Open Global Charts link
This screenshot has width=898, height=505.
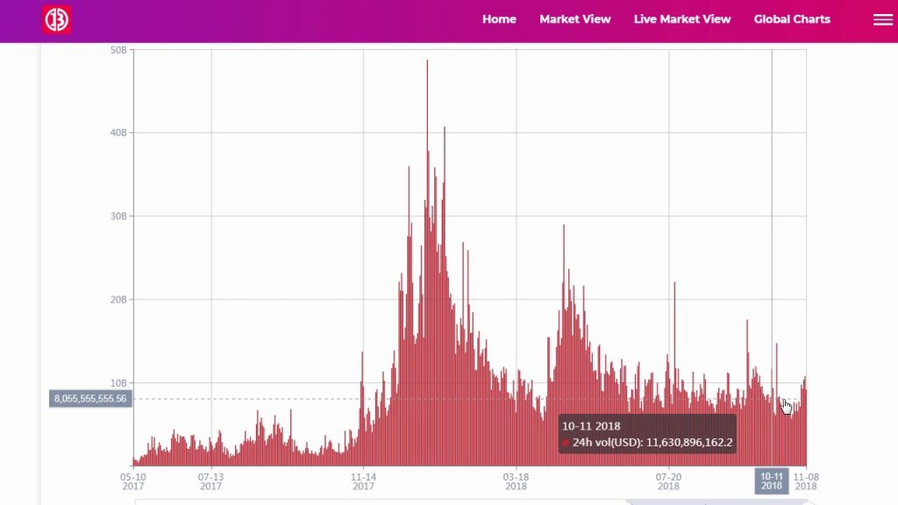[x=791, y=19]
